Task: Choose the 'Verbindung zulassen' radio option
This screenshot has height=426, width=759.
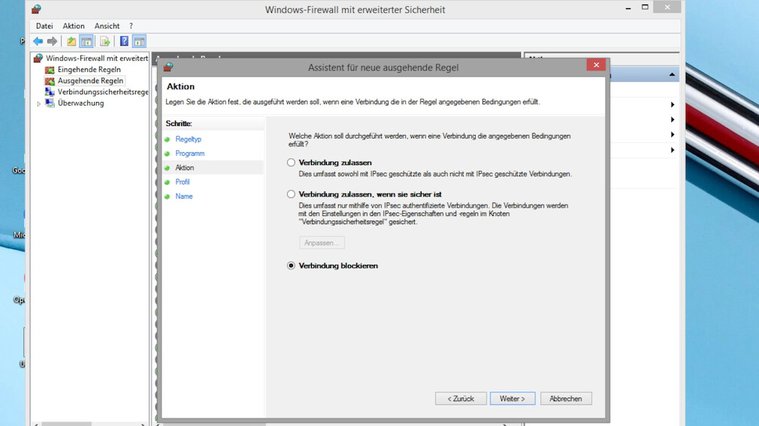Action: (292, 163)
